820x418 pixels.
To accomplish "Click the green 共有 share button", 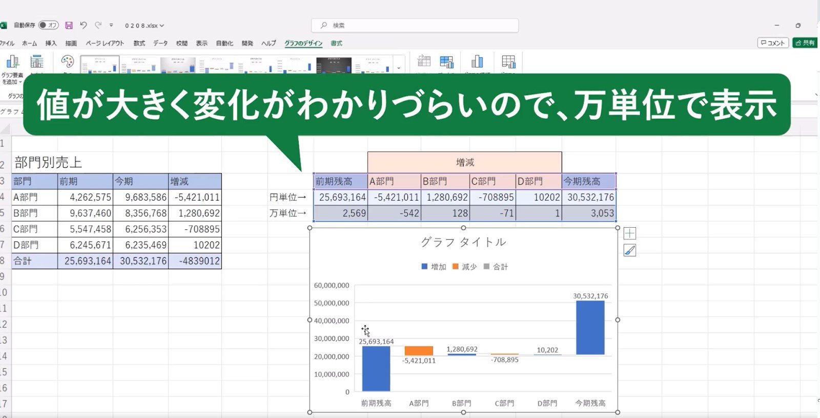I will [x=805, y=43].
